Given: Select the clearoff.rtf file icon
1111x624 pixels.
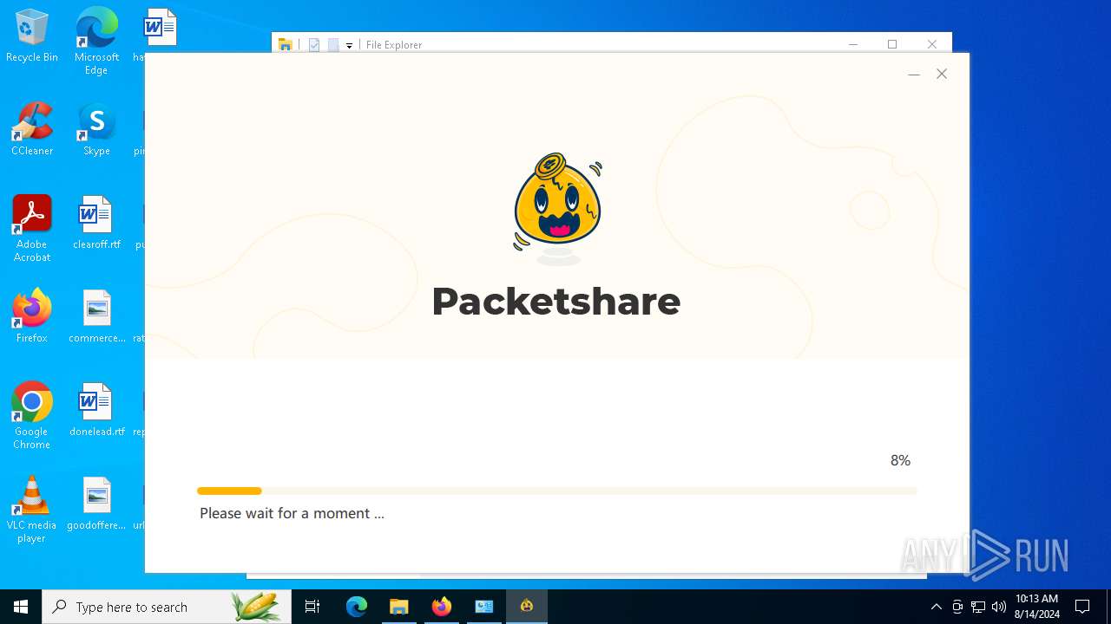Looking at the screenshot, I should 96,223.
